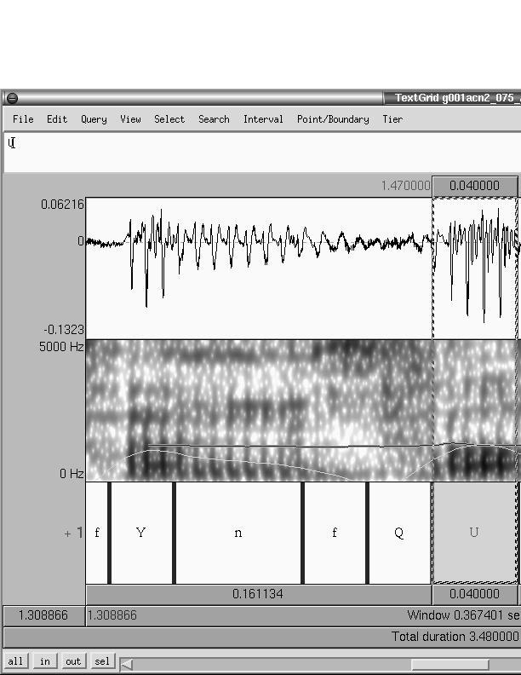Viewport: 521px width, 675px height.
Task: Select the interval labeled "Q"
Action: (x=398, y=533)
